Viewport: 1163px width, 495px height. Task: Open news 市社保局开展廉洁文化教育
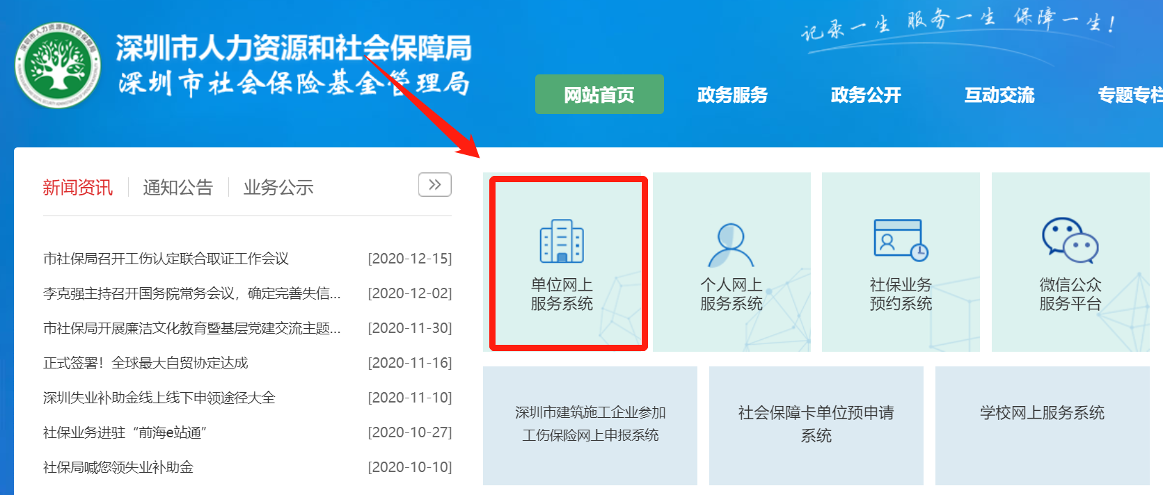(x=192, y=328)
